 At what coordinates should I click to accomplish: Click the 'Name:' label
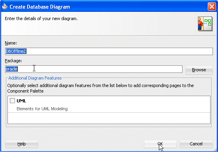point(11,43)
